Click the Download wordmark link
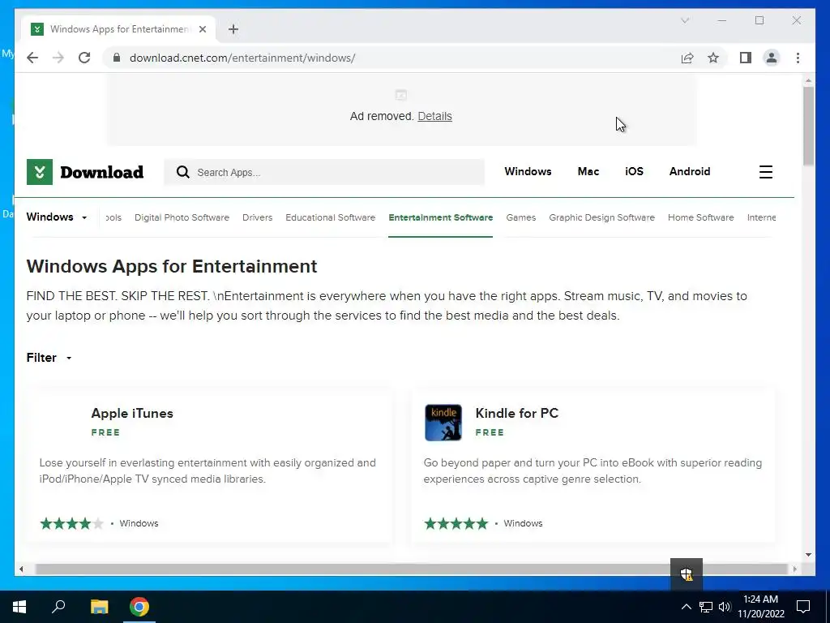This screenshot has height=623, width=830. tap(101, 172)
